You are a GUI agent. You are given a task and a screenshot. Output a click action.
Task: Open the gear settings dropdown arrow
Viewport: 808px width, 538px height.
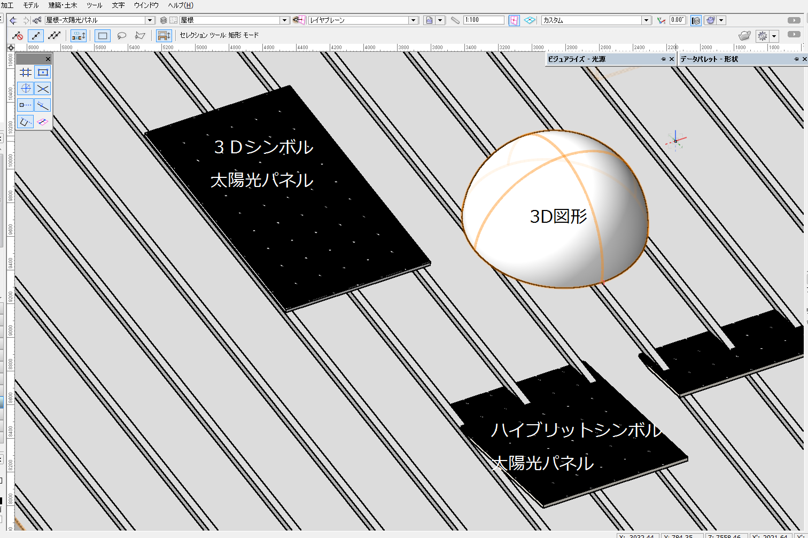774,36
